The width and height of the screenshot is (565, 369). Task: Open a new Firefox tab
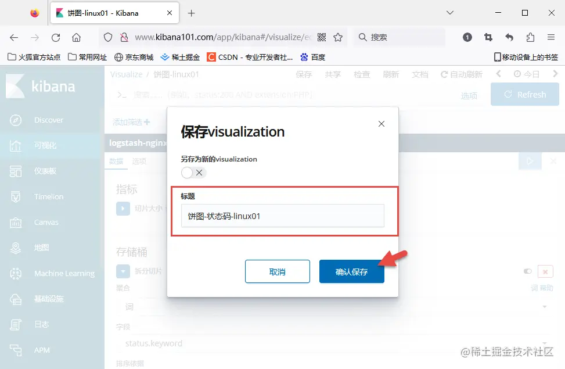(192, 13)
